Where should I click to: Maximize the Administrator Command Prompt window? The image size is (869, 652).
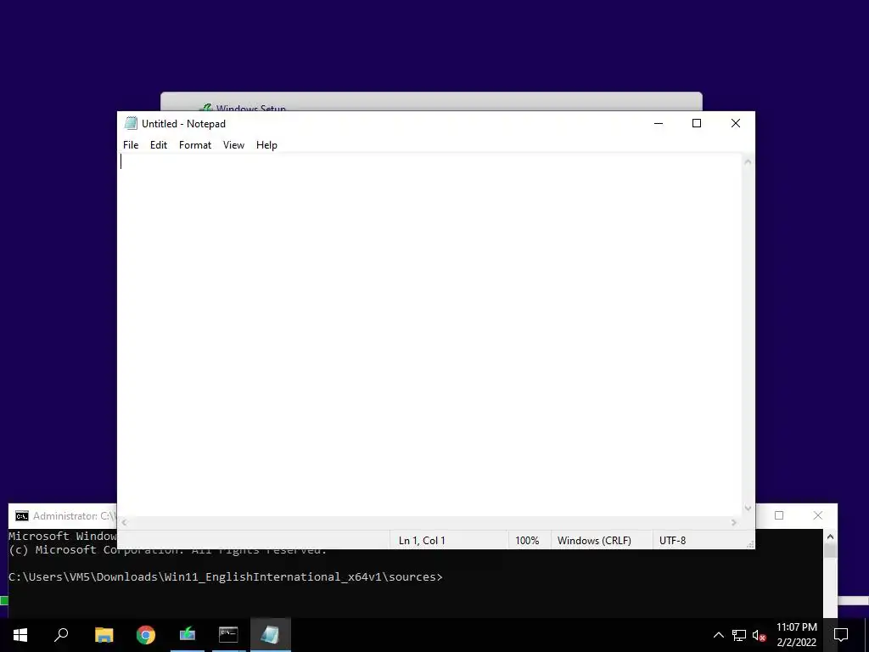[779, 515]
